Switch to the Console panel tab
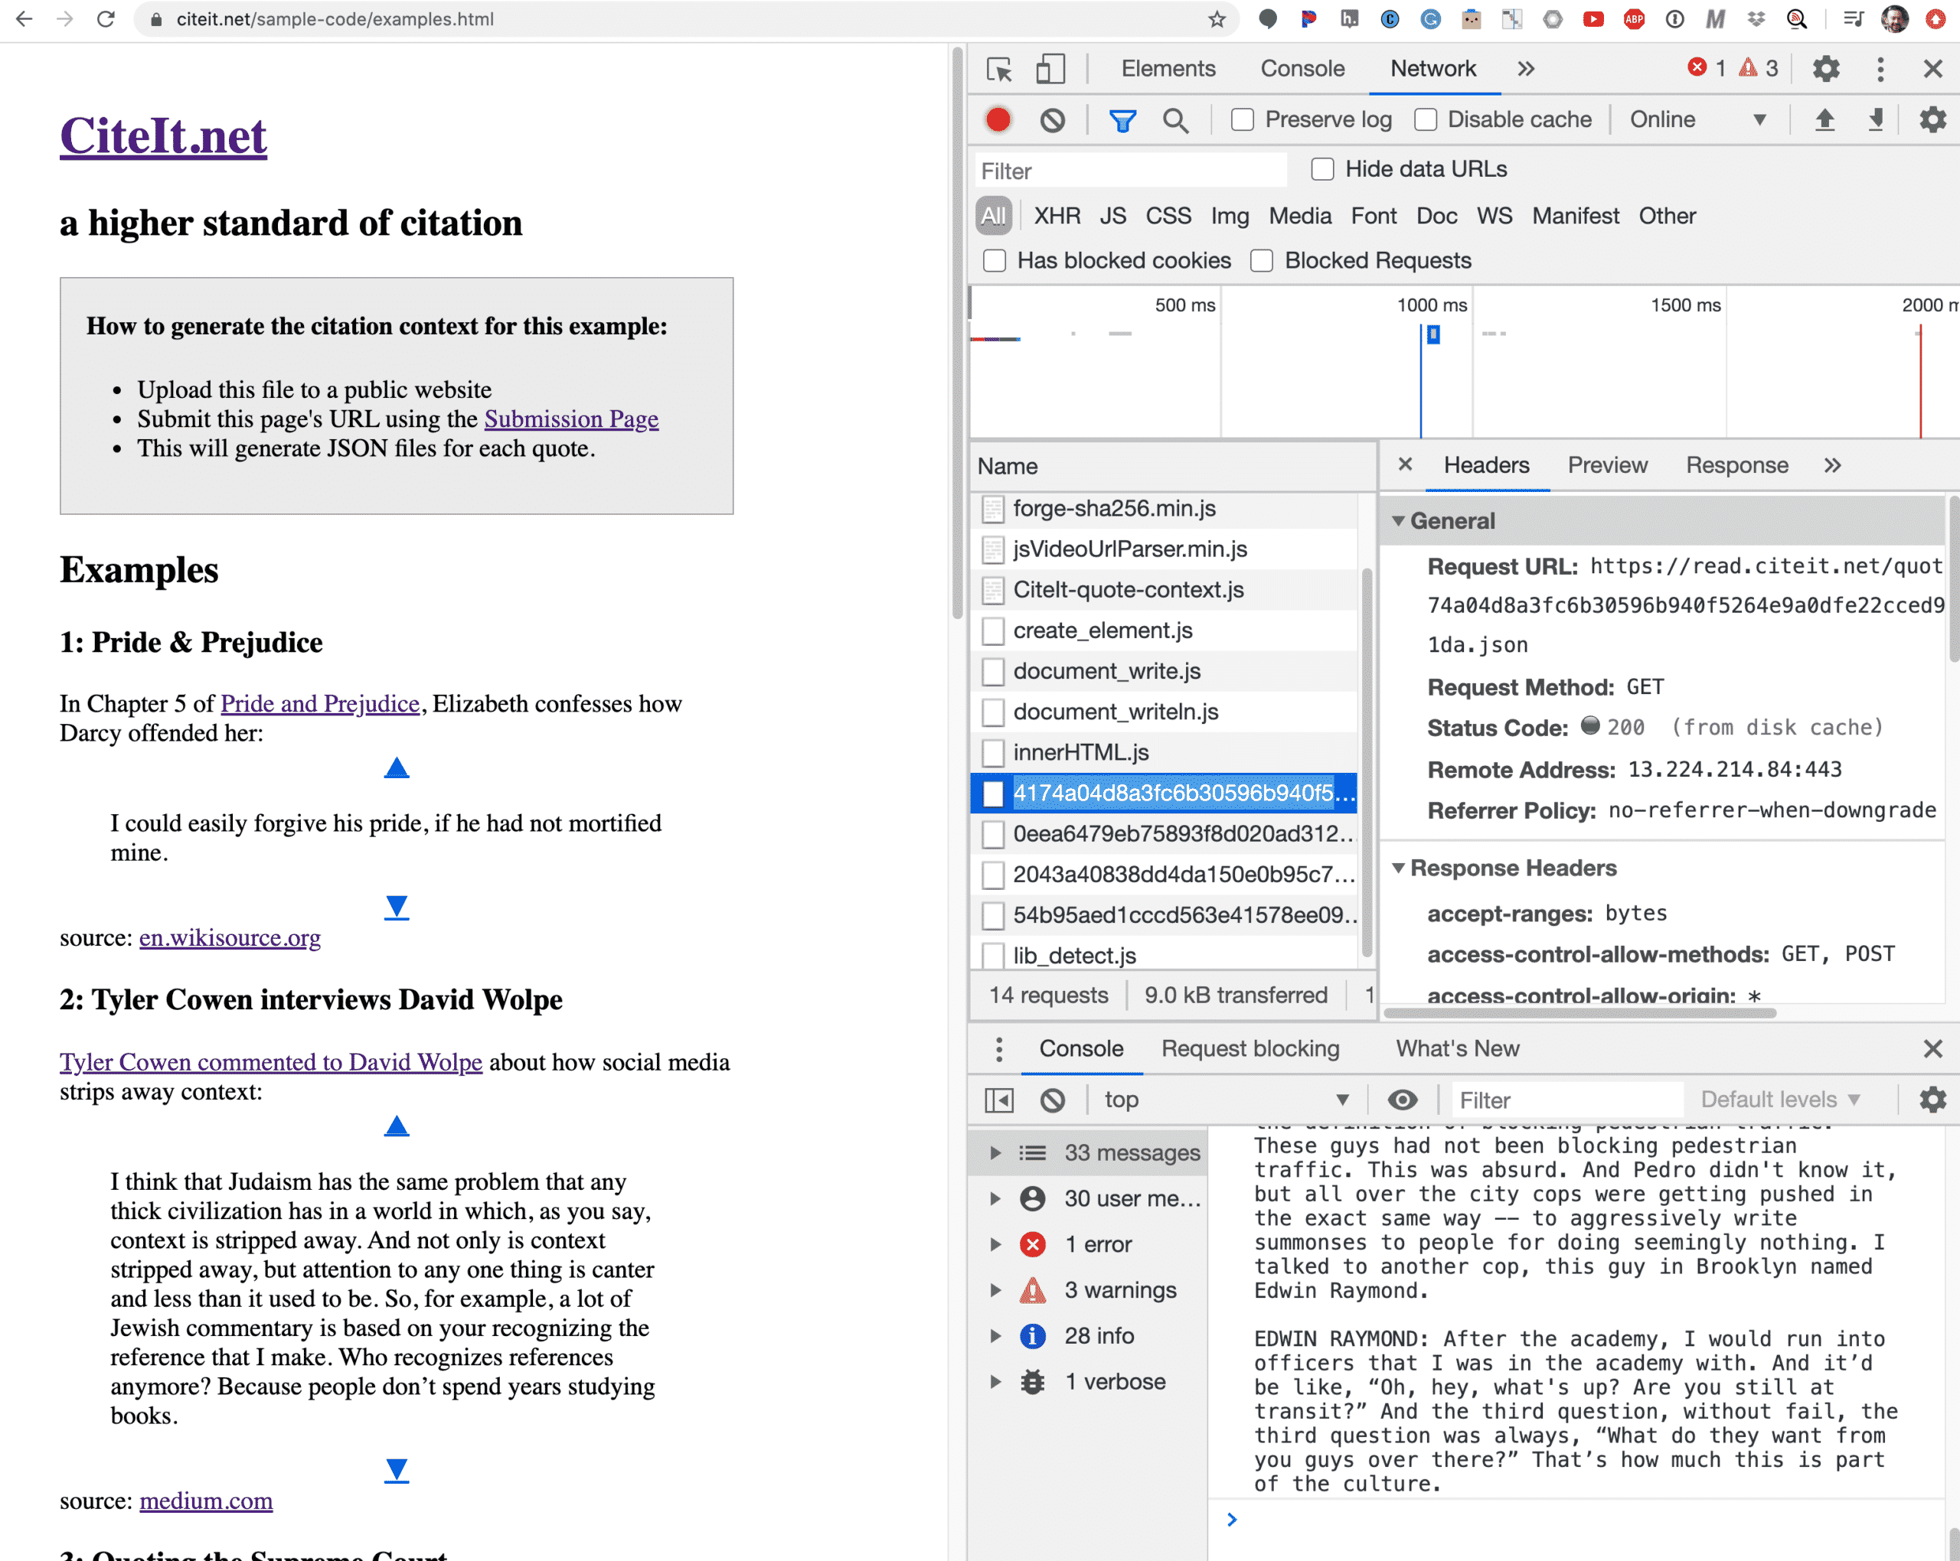This screenshot has width=1960, height=1561. point(1303,69)
